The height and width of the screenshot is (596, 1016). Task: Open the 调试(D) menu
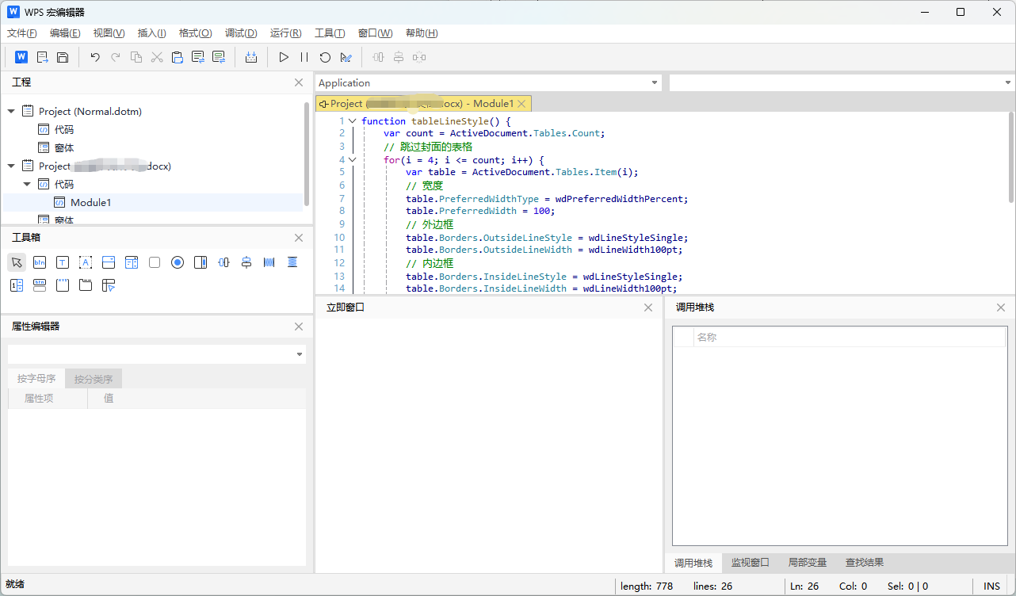click(x=241, y=33)
